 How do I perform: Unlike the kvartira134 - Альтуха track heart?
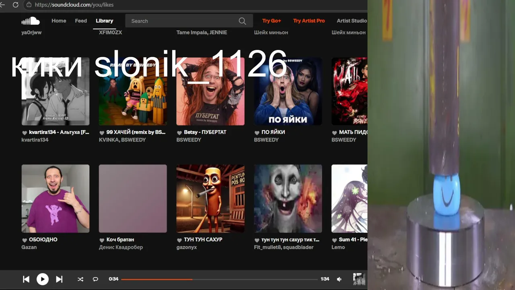[x=24, y=133]
